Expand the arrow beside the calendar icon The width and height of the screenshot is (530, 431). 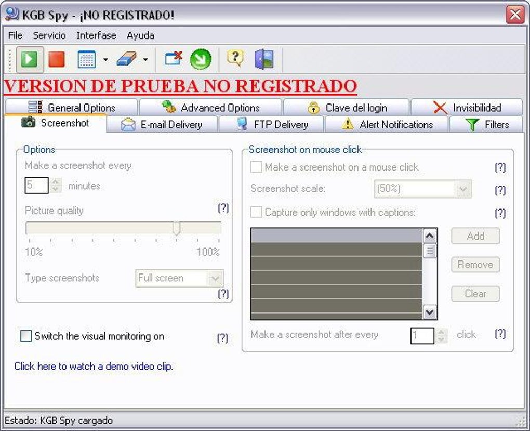point(105,60)
